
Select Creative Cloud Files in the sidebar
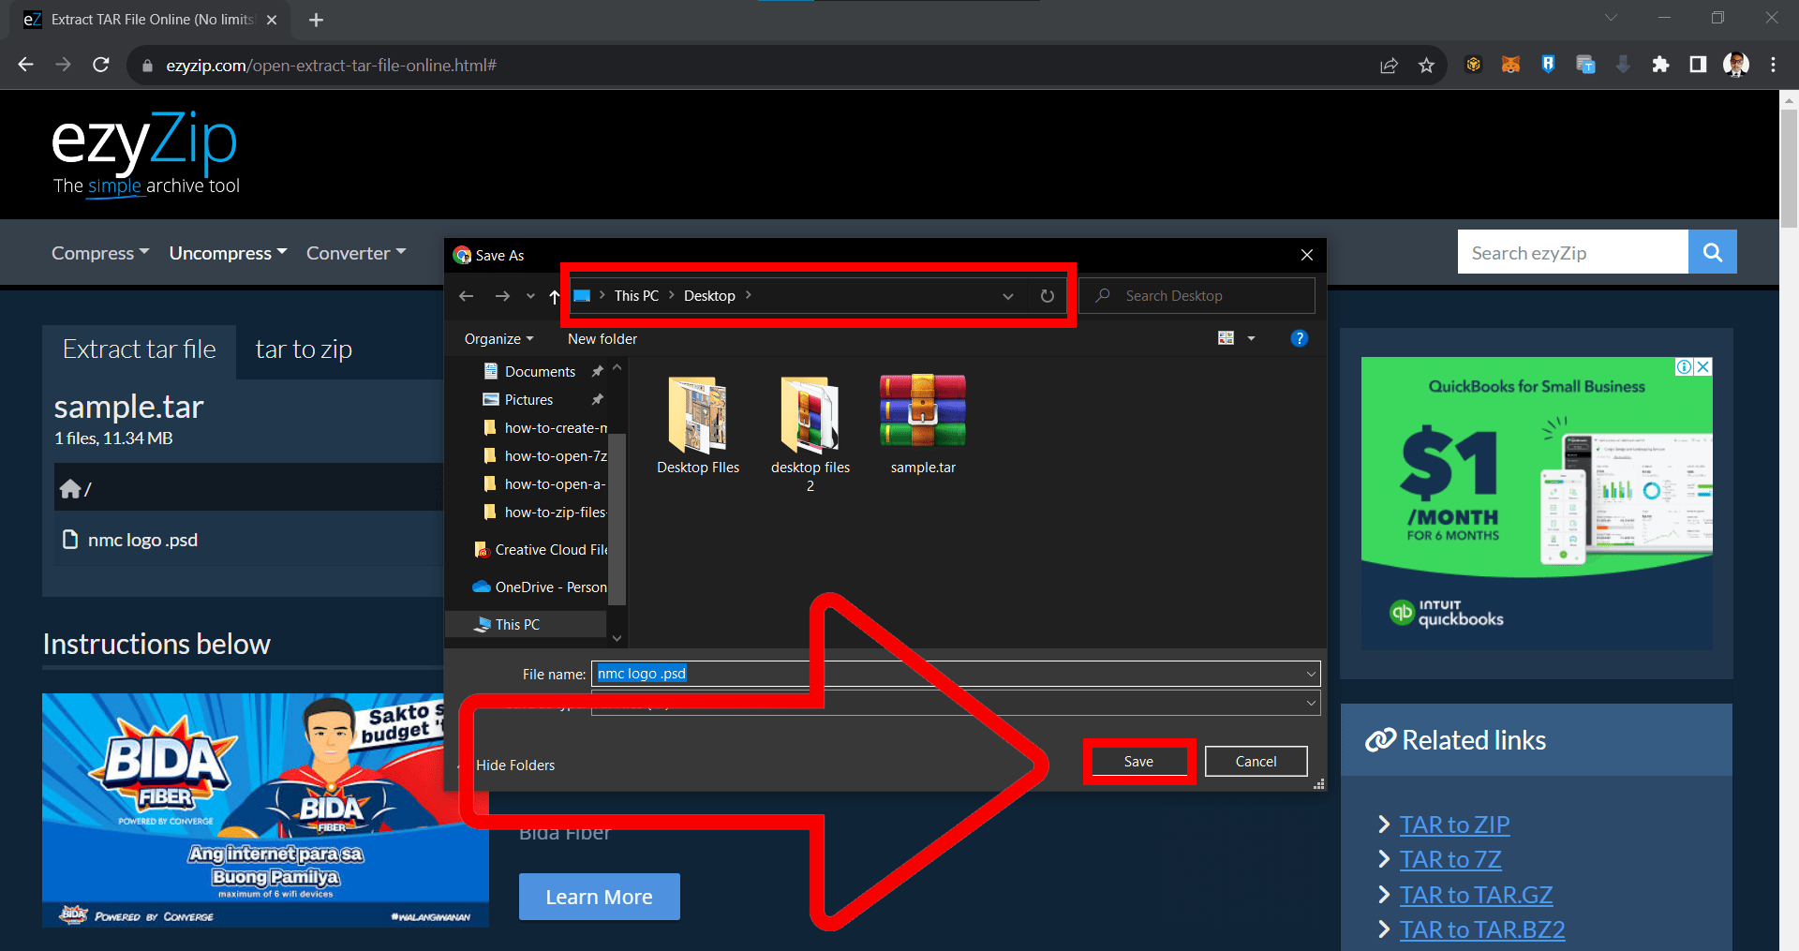(x=549, y=549)
